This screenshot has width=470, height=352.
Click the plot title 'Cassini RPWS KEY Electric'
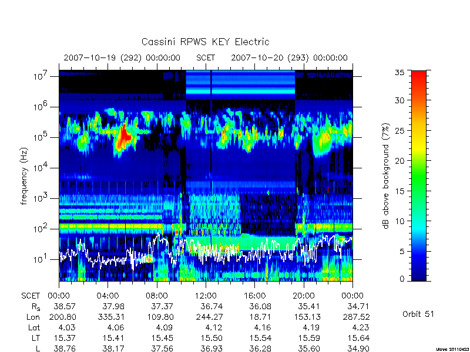tap(205, 42)
